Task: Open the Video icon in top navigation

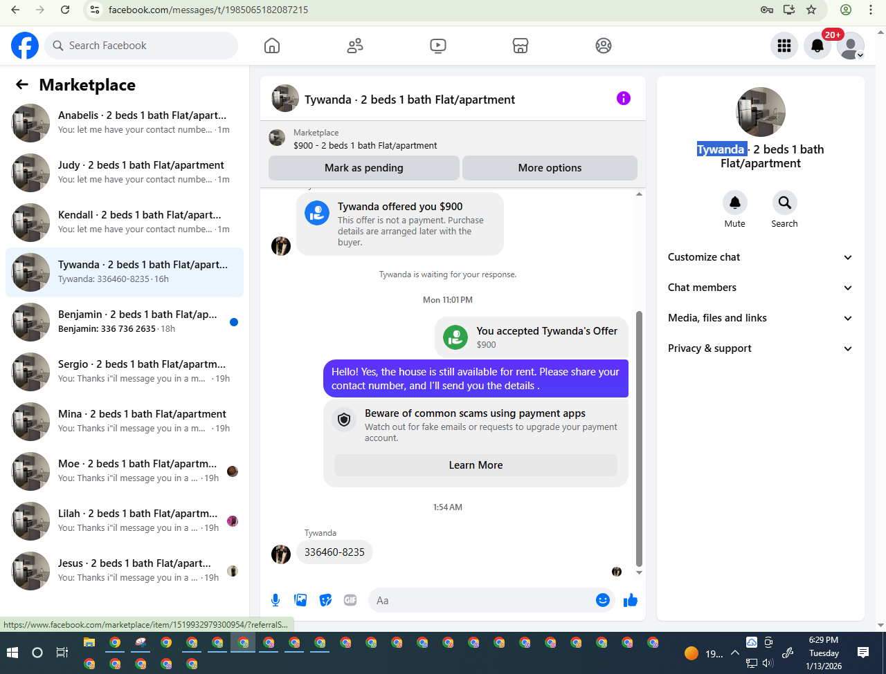Action: (437, 46)
